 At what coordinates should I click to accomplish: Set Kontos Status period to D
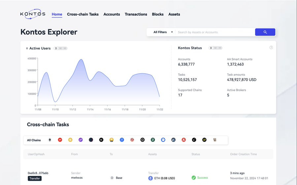tap(211, 48)
